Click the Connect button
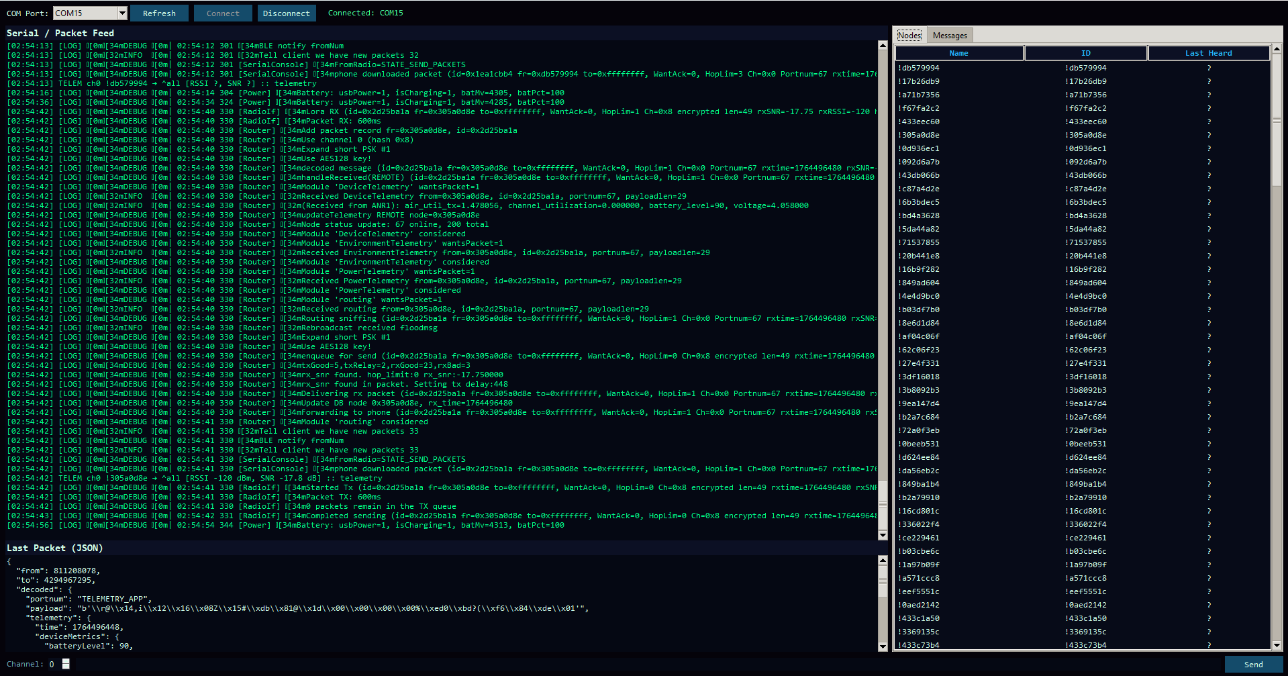 pyautogui.click(x=223, y=12)
